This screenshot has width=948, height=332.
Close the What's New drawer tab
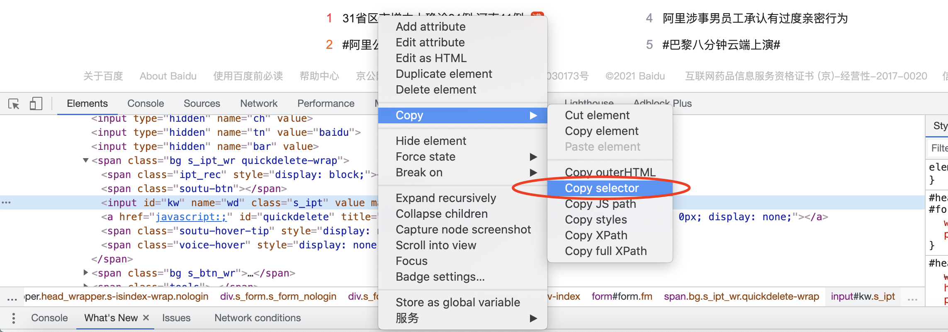click(146, 318)
